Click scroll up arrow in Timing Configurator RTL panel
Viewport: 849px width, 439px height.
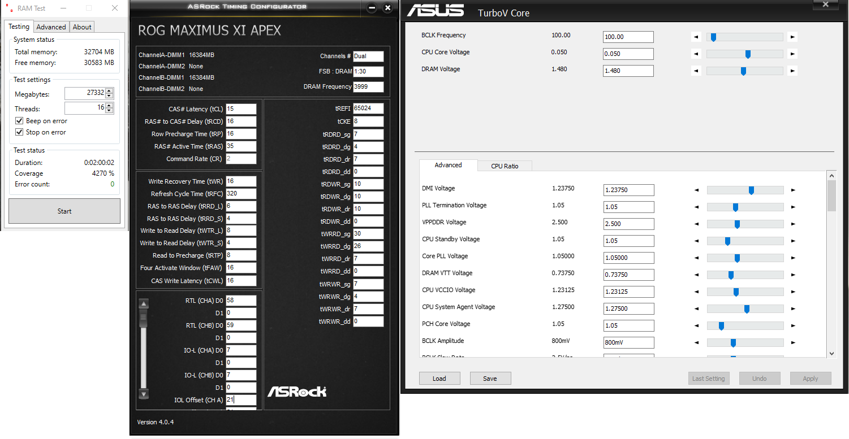tap(144, 304)
